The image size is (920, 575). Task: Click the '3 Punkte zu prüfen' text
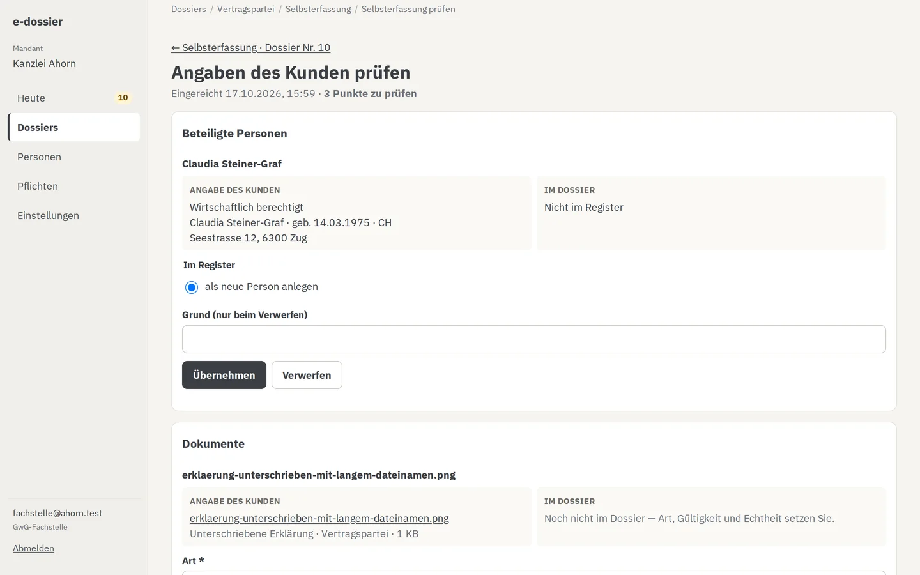(371, 93)
